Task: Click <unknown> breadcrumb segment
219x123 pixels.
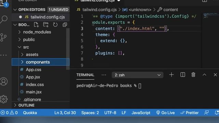Action: click(x=140, y=10)
